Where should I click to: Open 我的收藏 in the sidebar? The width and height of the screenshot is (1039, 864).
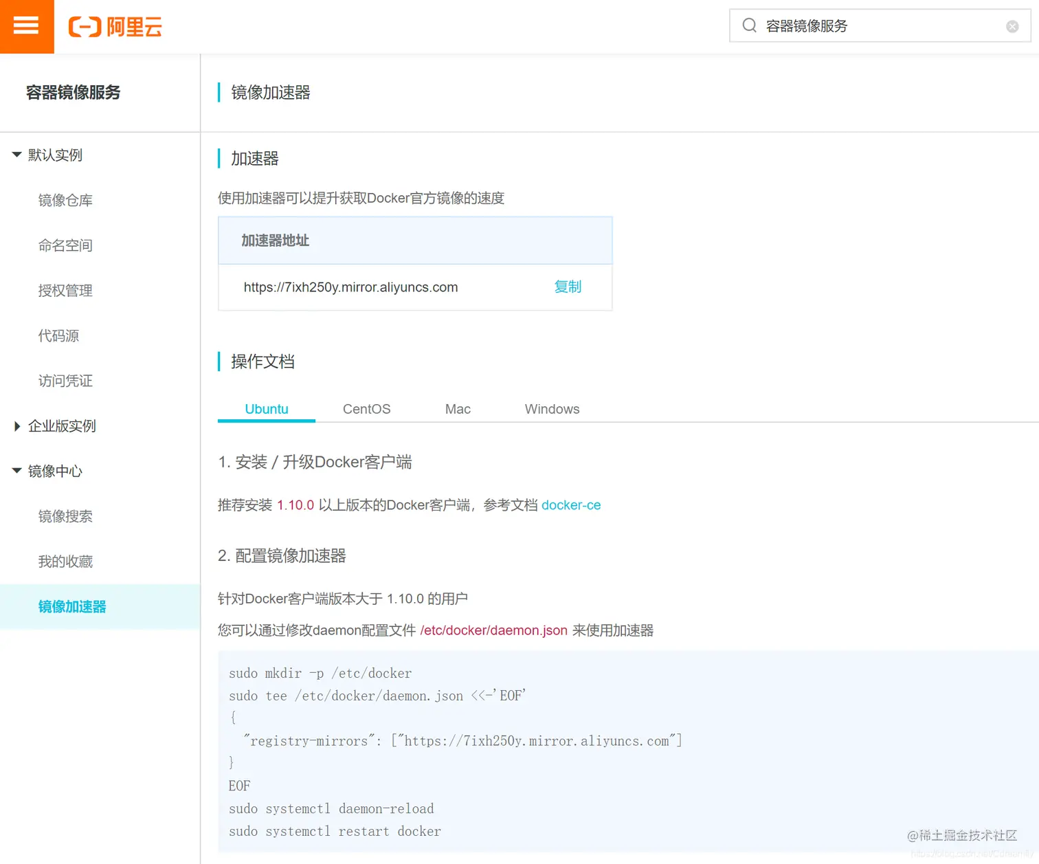tap(65, 561)
